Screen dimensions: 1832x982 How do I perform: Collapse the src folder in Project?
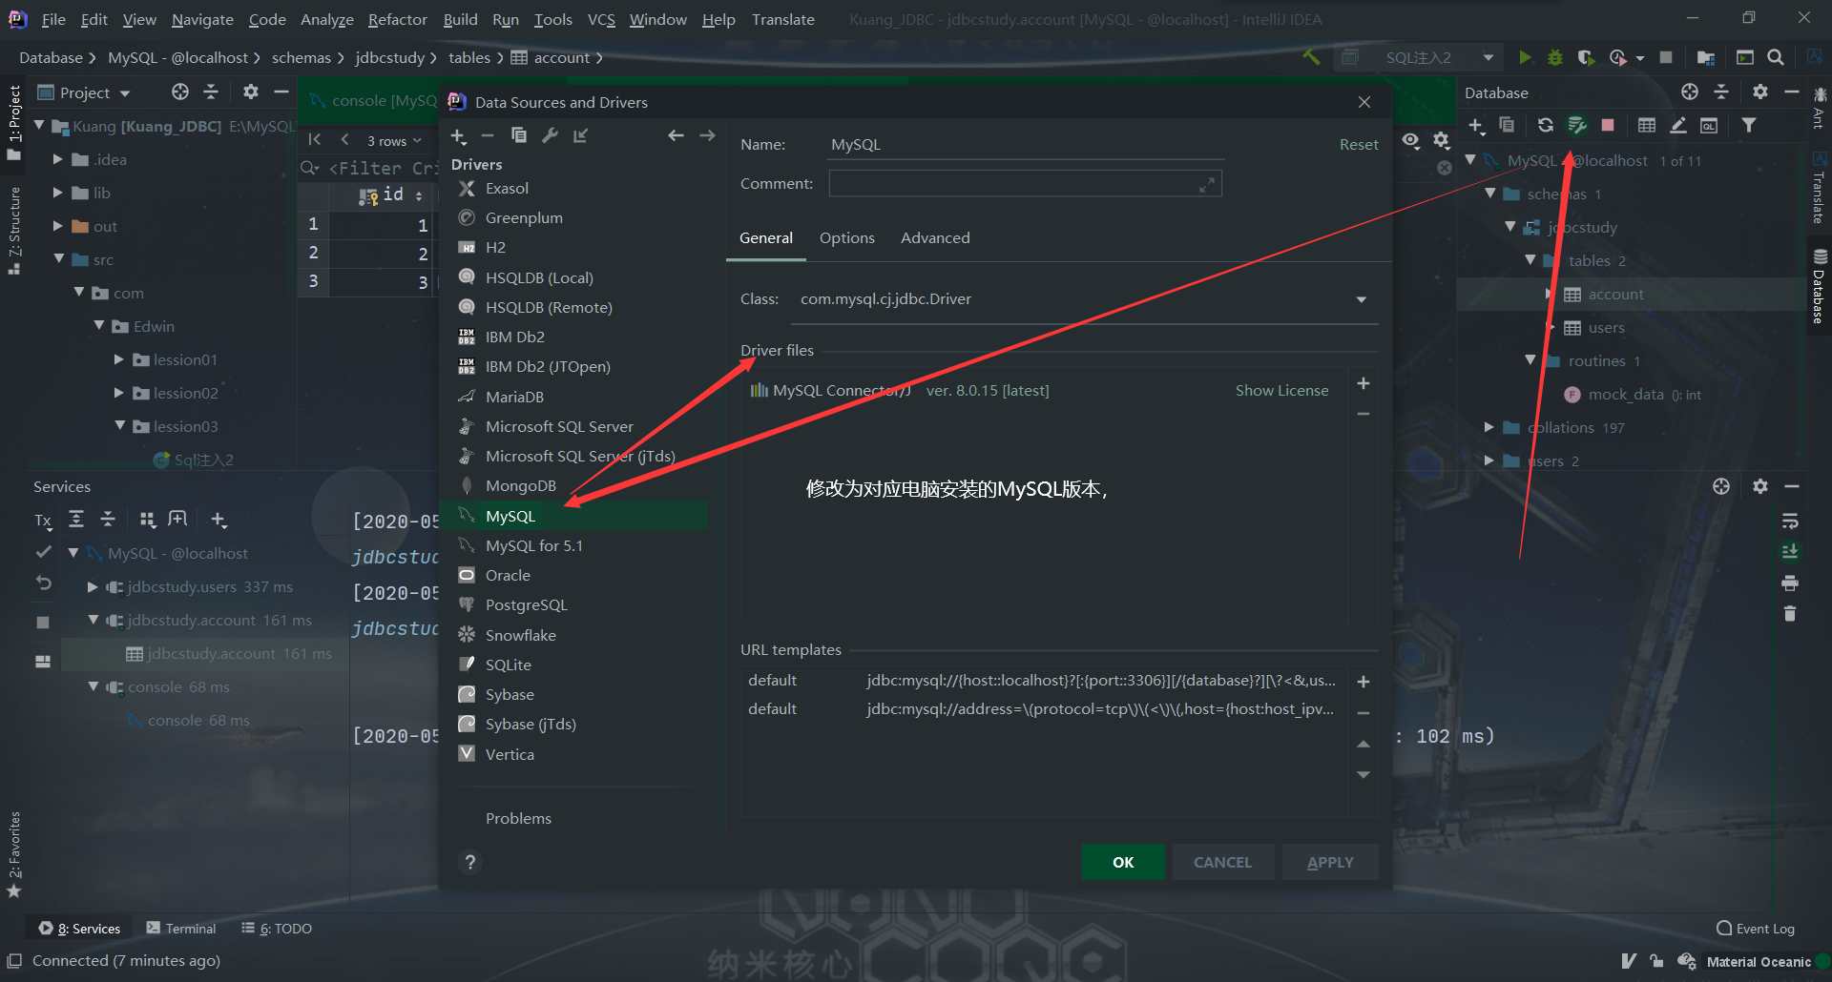[59, 259]
